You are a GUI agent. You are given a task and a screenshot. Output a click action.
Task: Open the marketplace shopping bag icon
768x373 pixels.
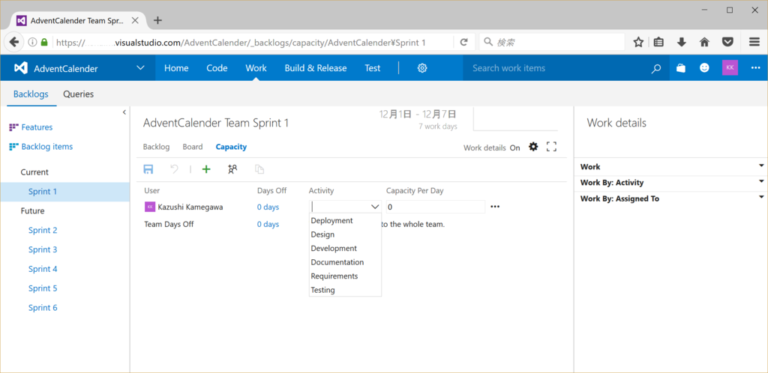pos(680,68)
